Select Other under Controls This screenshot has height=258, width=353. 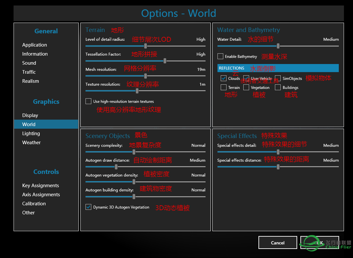pyautogui.click(x=28, y=212)
